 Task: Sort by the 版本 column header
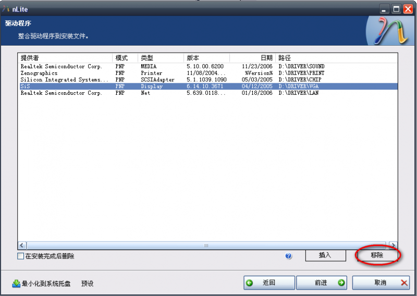(x=206, y=58)
